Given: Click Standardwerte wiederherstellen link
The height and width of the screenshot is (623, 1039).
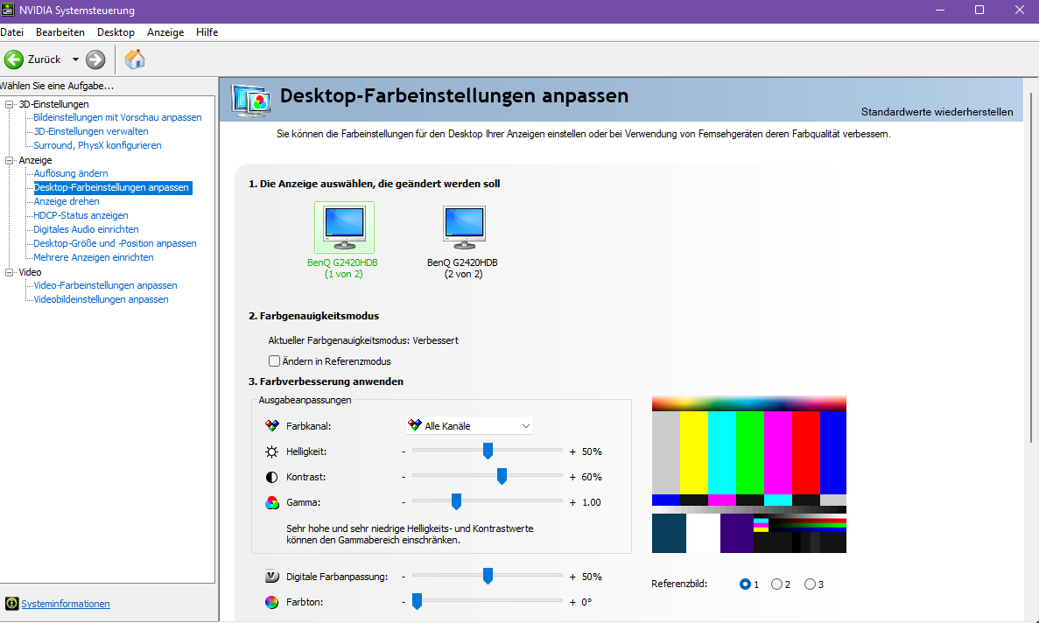Looking at the screenshot, I should [x=937, y=112].
